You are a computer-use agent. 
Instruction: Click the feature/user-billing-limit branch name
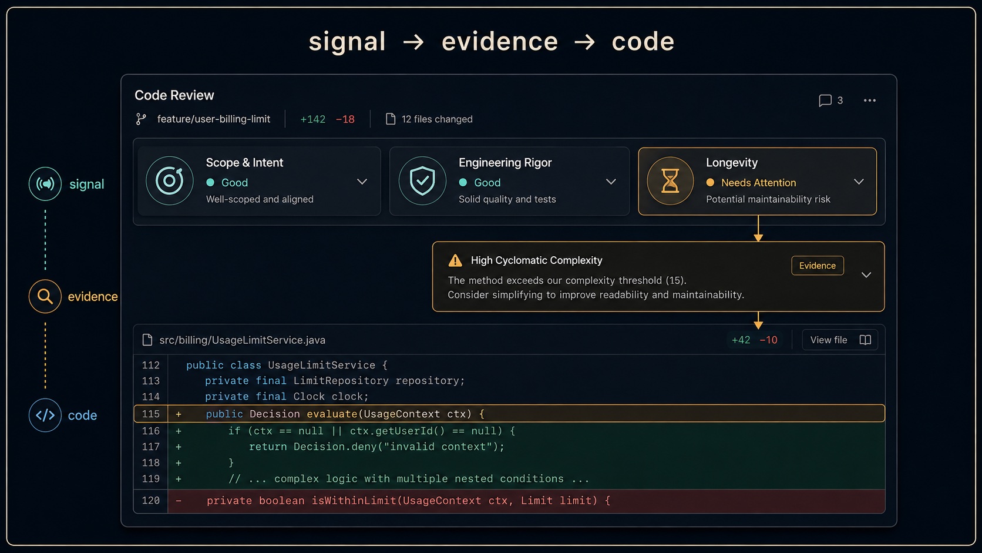click(214, 119)
